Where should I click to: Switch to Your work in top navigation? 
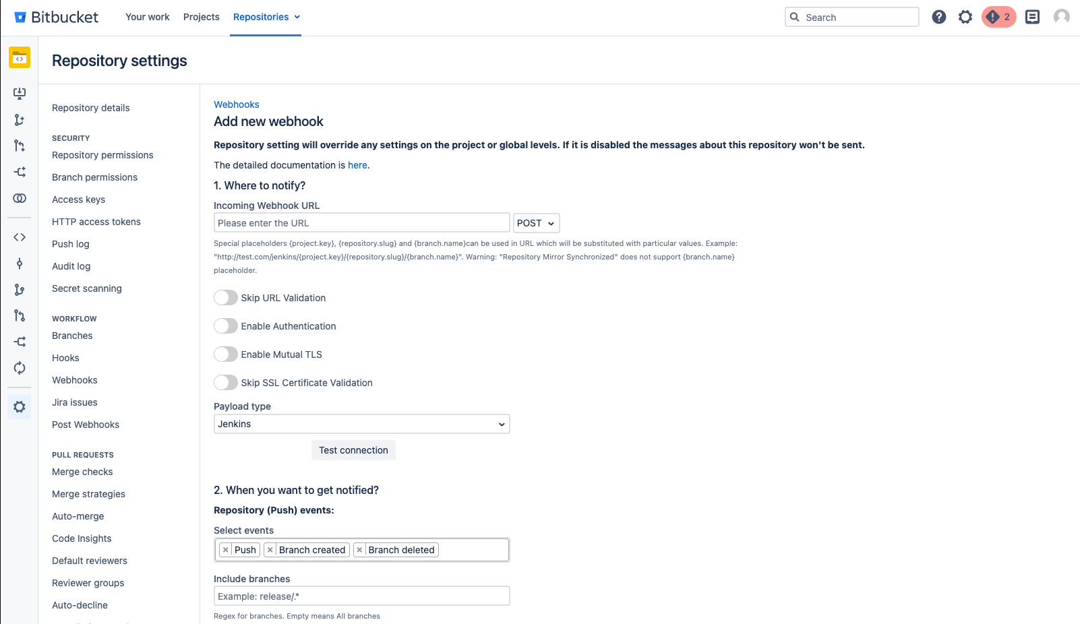tap(147, 17)
